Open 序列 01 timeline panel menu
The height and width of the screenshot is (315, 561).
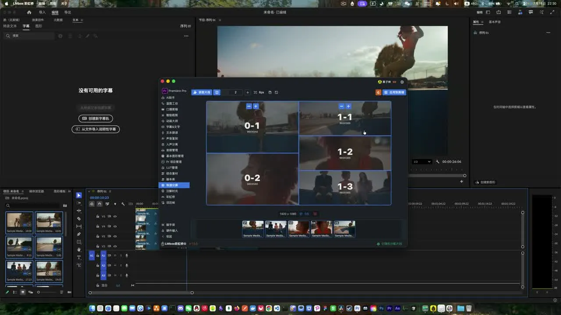(110, 191)
